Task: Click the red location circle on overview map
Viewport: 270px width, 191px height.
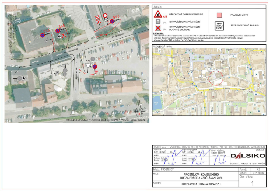Action: [216, 78]
